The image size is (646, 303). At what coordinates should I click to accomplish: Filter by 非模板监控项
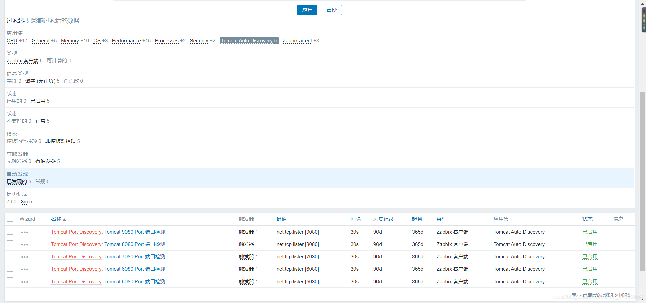[x=61, y=141]
